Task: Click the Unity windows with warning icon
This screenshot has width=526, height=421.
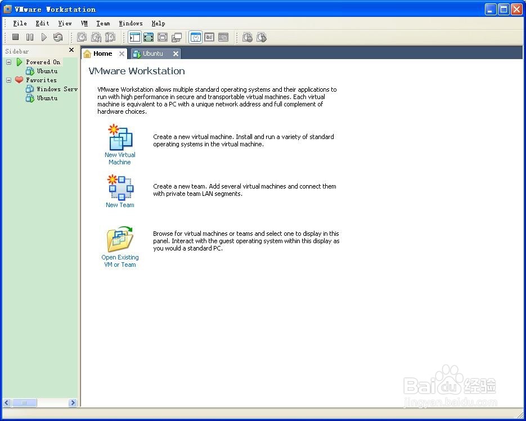Action: coord(177,37)
